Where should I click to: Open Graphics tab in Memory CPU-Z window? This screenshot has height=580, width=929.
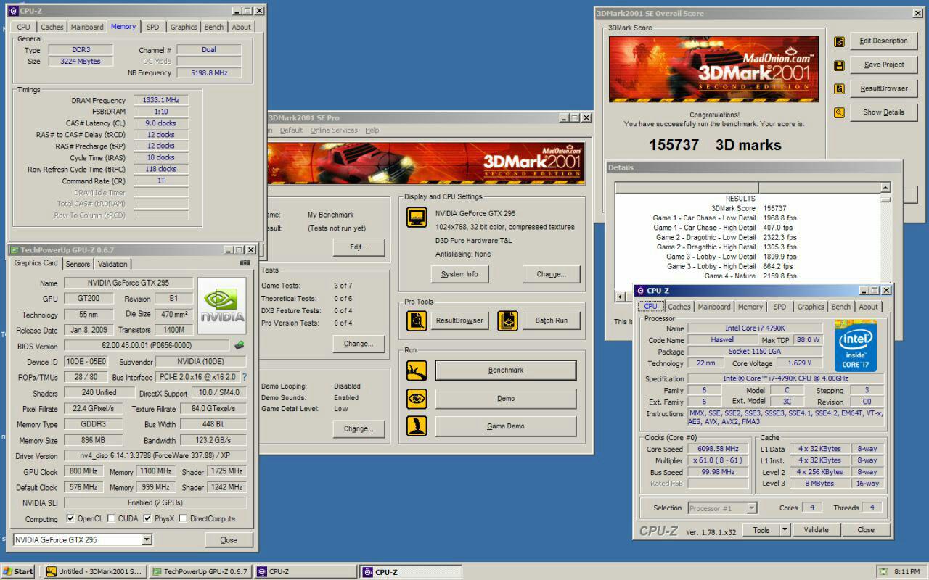click(x=184, y=27)
